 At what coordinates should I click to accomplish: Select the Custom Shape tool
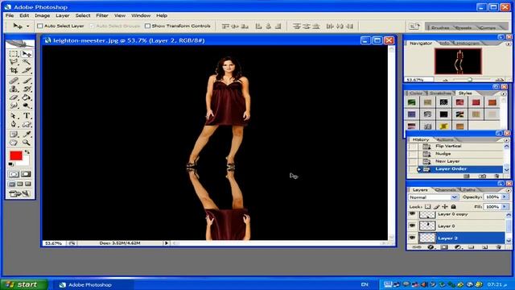[x=27, y=124]
